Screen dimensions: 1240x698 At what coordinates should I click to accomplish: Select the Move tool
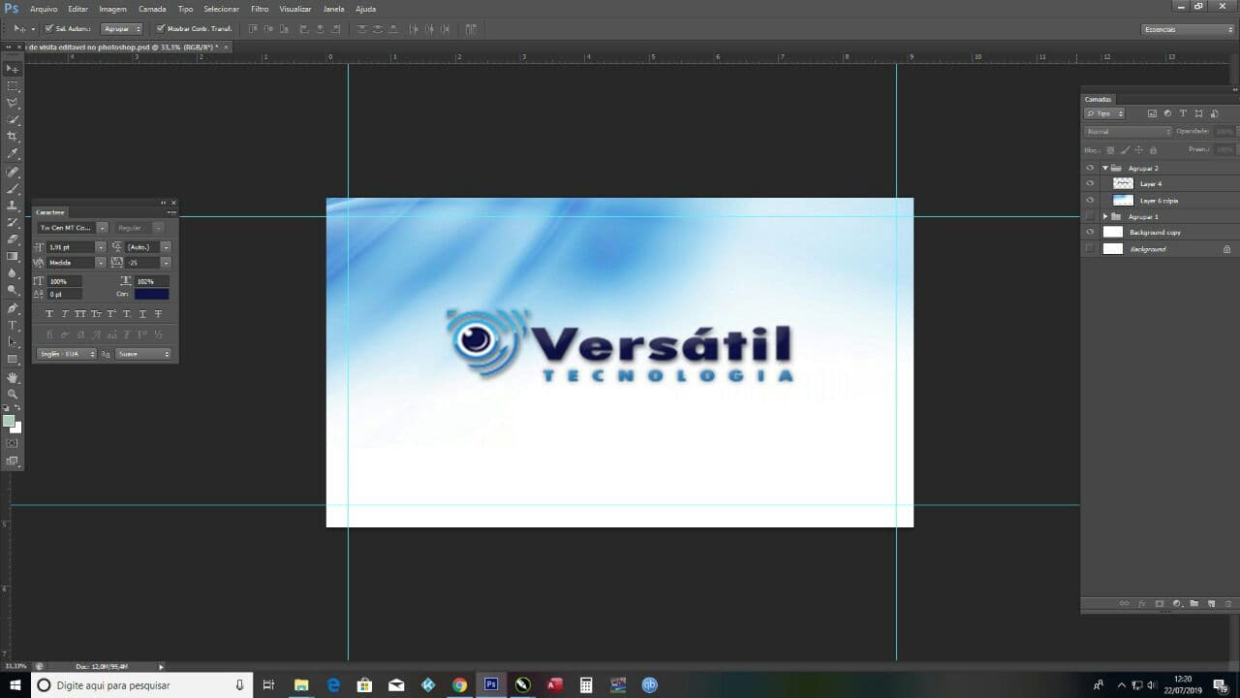13,69
